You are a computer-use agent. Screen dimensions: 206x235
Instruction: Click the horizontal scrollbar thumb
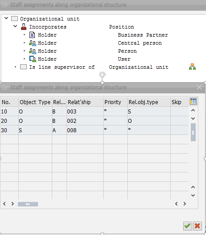click(28, 204)
